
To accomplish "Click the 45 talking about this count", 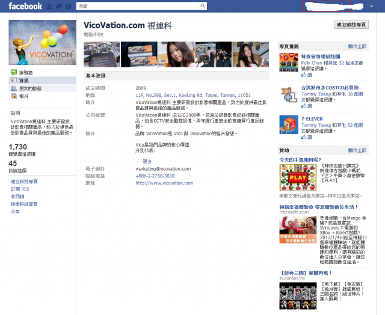I will point(13,164).
